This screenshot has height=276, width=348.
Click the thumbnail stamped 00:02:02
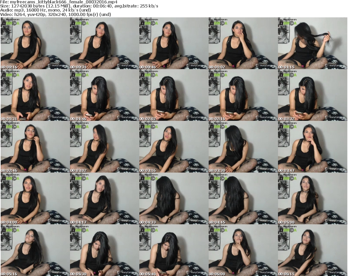(174, 95)
